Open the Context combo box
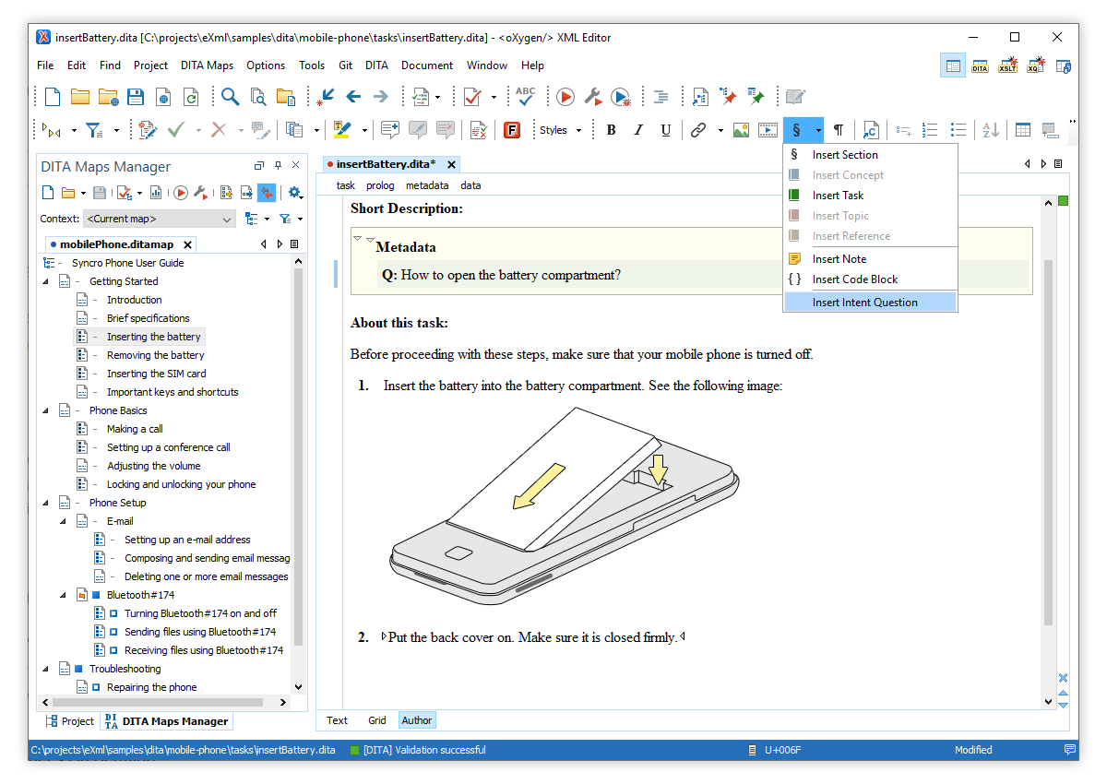The image size is (1107, 784). (x=161, y=220)
